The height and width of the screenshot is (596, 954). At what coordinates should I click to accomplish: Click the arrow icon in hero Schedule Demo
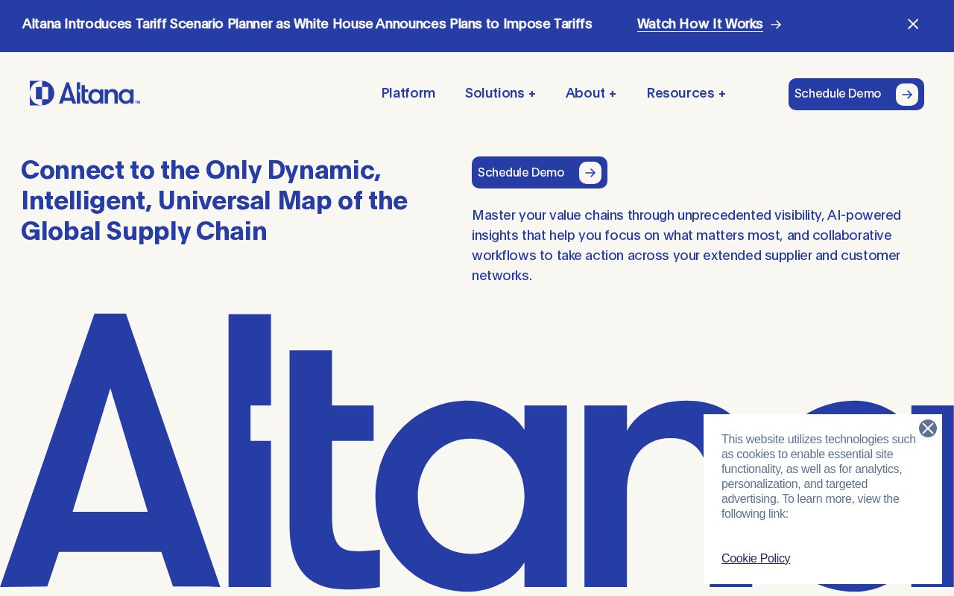tap(590, 173)
